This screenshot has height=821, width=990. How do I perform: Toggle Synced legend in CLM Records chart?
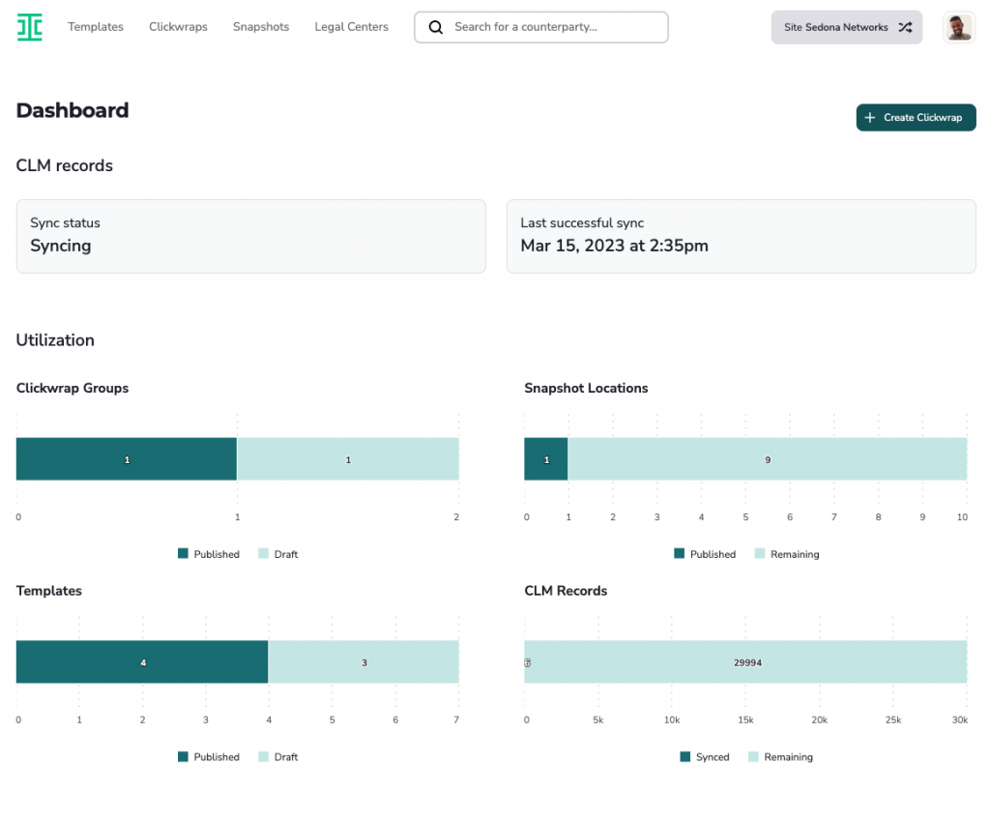pos(705,757)
